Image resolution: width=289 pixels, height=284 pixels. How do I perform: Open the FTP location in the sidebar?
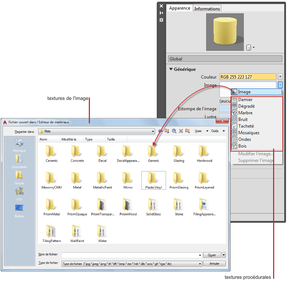[19, 194]
